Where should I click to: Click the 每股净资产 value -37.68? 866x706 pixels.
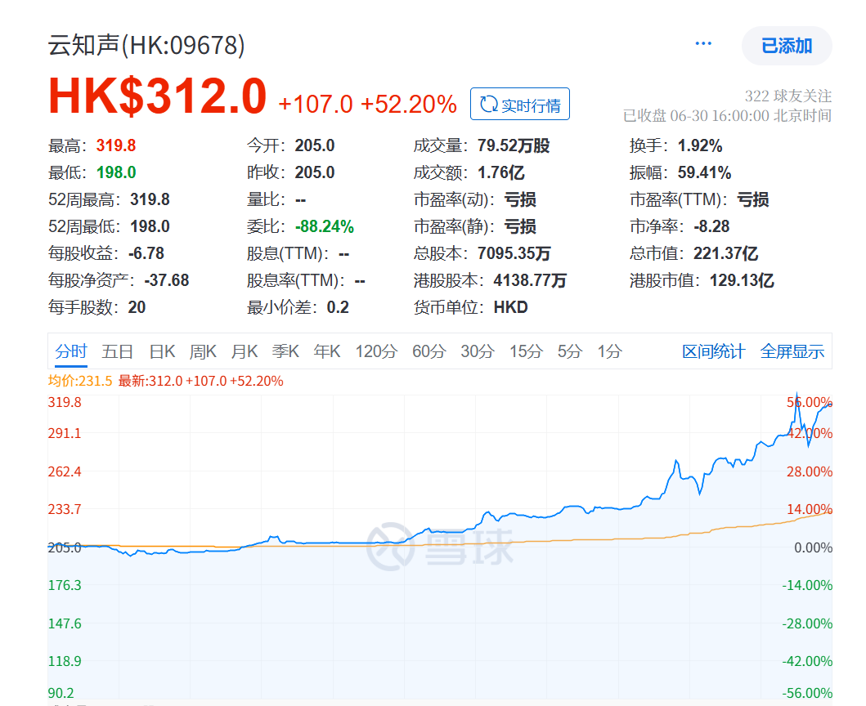click(167, 280)
